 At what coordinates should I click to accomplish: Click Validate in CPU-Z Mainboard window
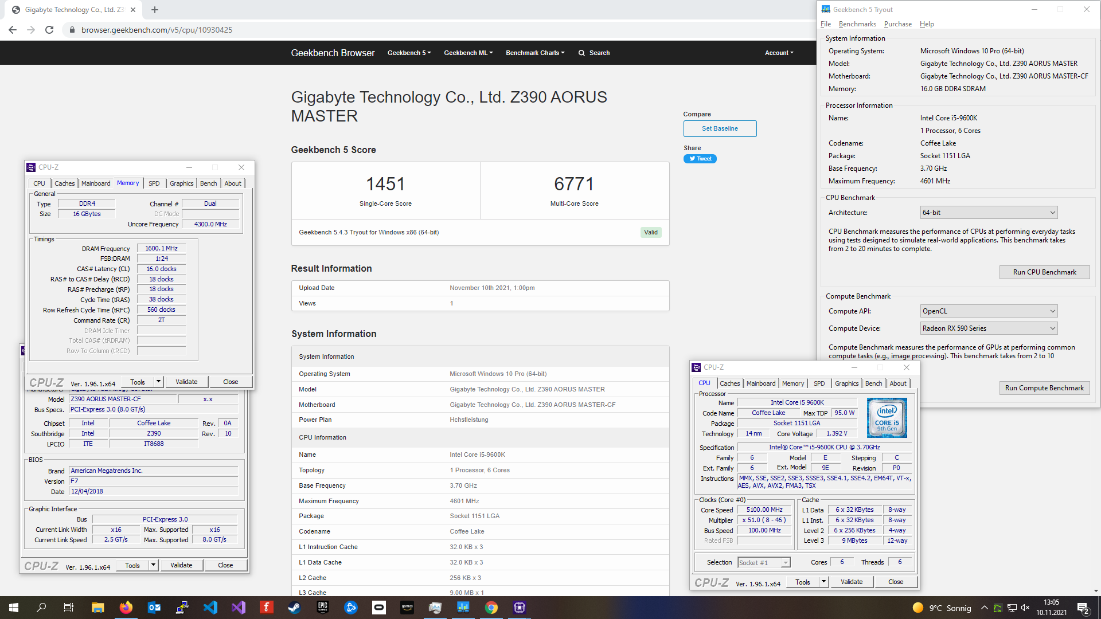pos(181,565)
